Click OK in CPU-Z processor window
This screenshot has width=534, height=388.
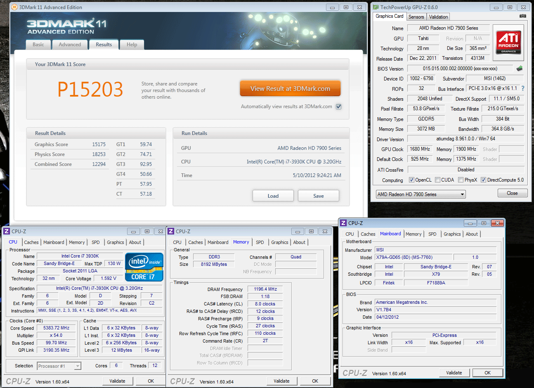pos(151,381)
